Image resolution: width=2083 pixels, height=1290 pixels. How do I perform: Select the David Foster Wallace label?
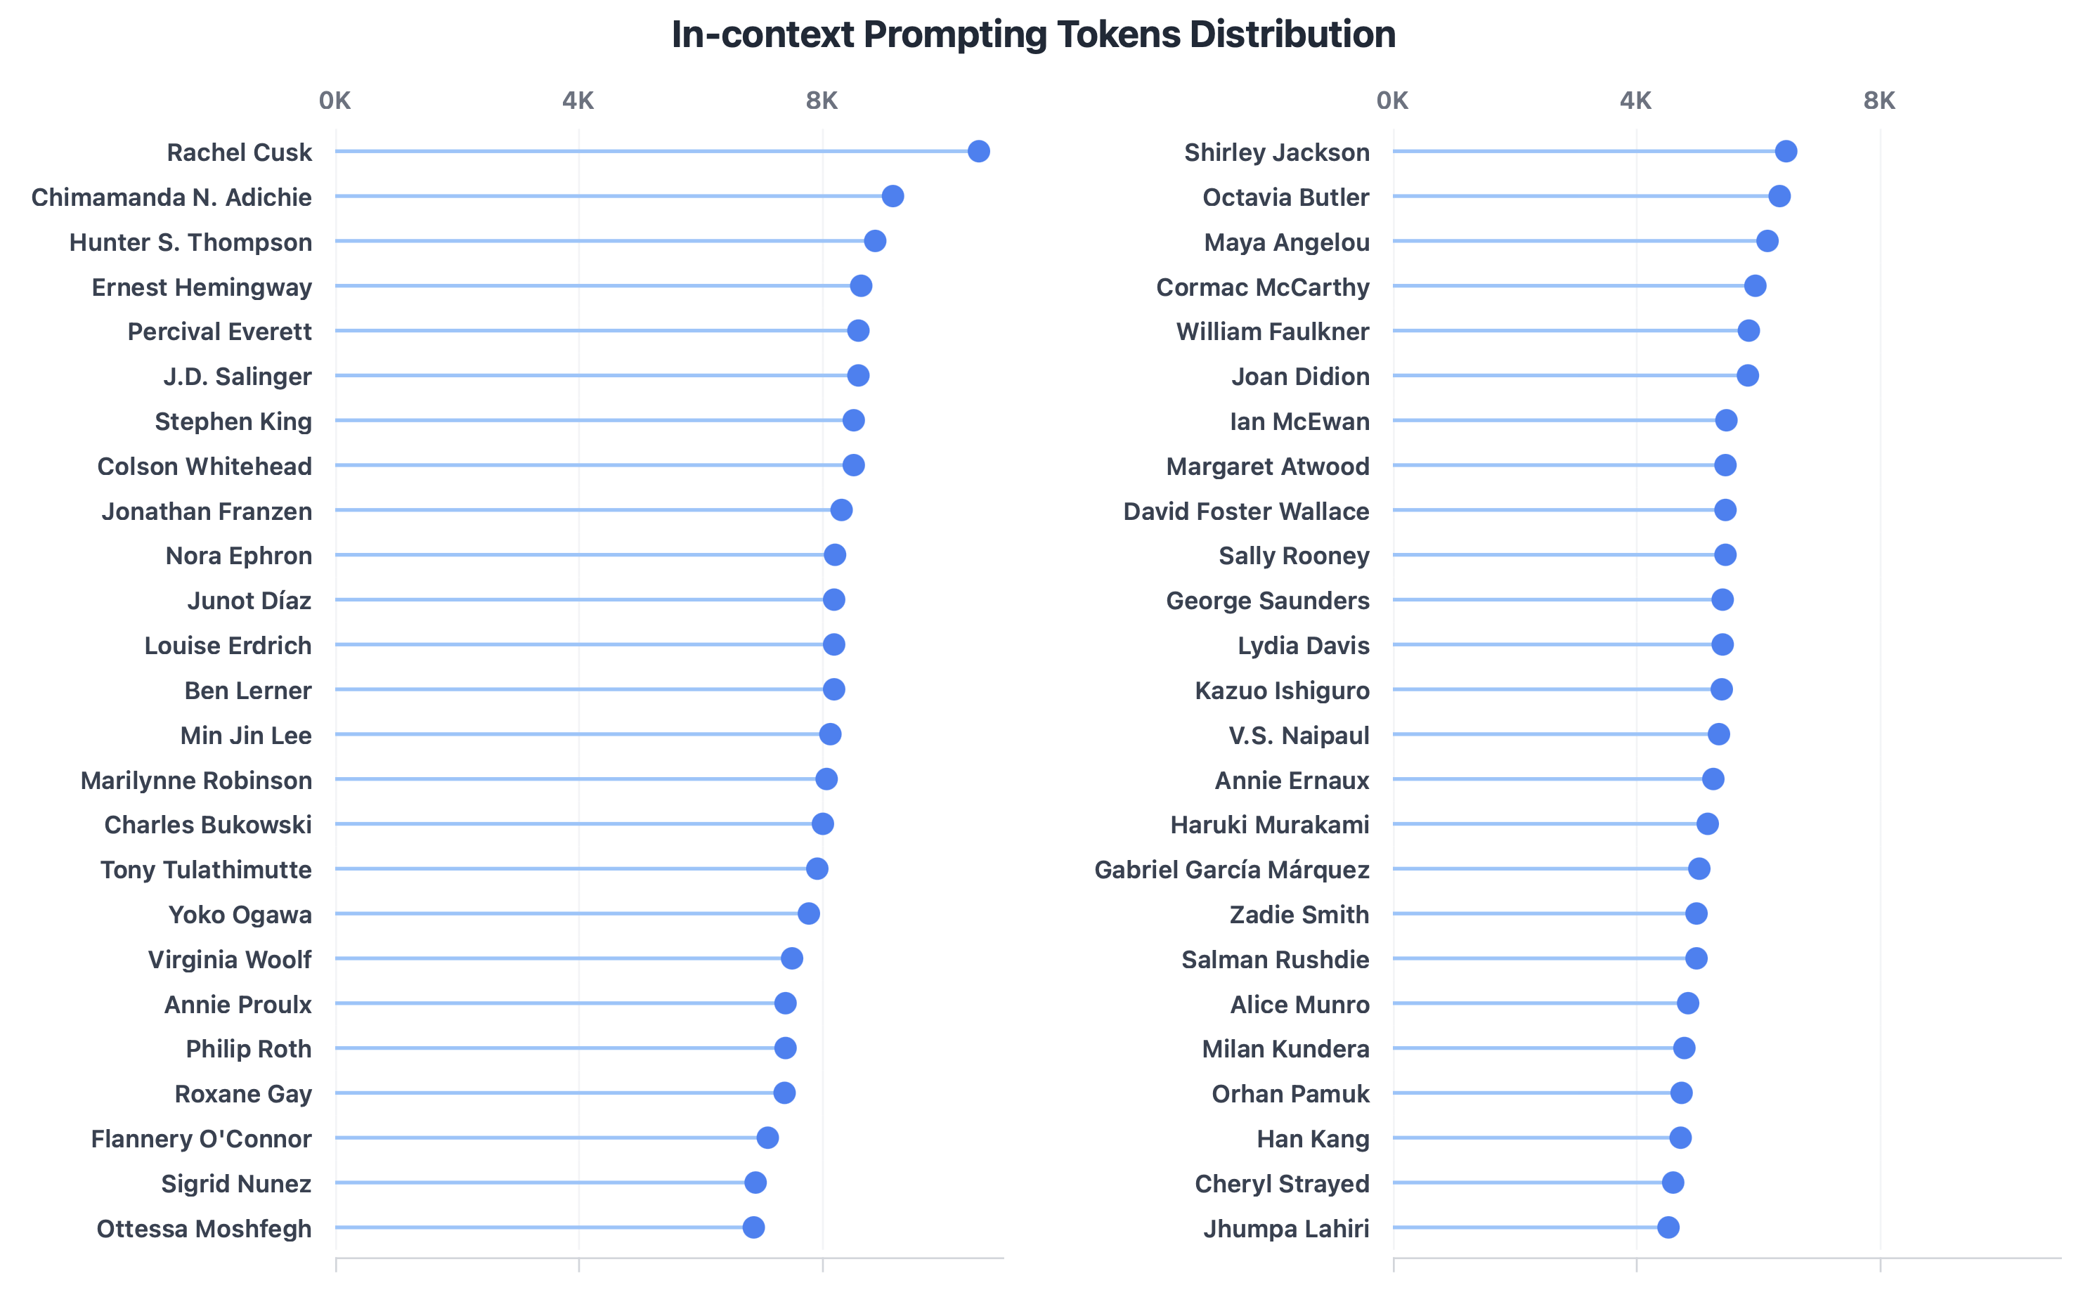1245,511
